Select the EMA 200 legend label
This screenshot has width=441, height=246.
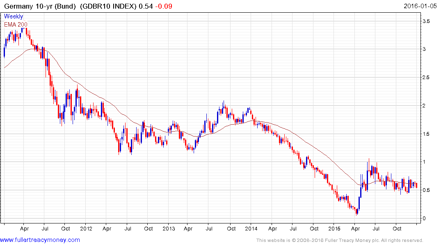coord(16,25)
